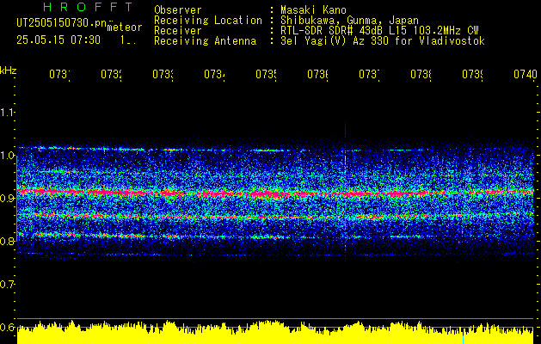Click the 0.8 frequency axis label
The width and height of the screenshot is (541, 344).
(7, 242)
